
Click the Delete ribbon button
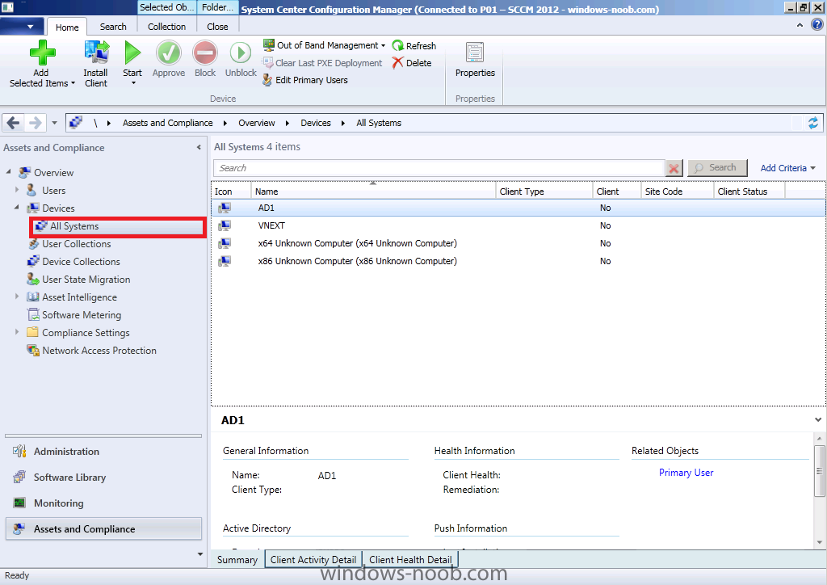(411, 63)
